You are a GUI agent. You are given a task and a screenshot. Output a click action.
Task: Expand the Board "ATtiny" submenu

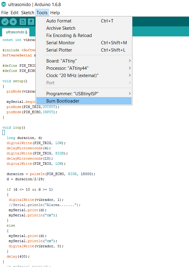(x=84, y=61)
